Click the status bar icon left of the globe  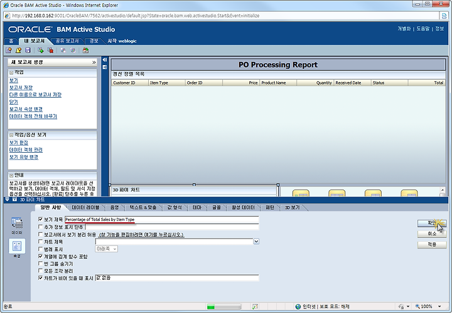tap(255, 307)
